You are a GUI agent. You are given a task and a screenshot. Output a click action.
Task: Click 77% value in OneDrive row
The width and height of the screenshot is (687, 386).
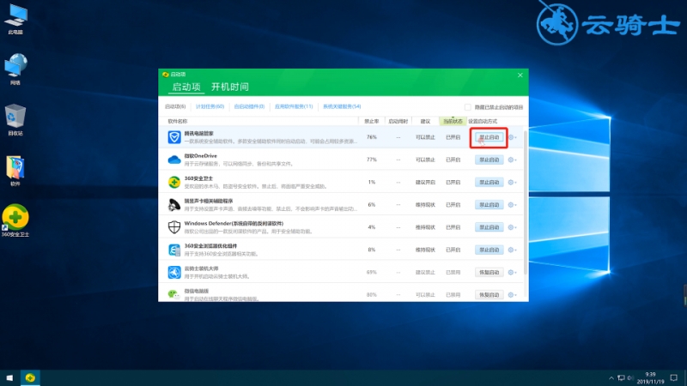pos(372,160)
